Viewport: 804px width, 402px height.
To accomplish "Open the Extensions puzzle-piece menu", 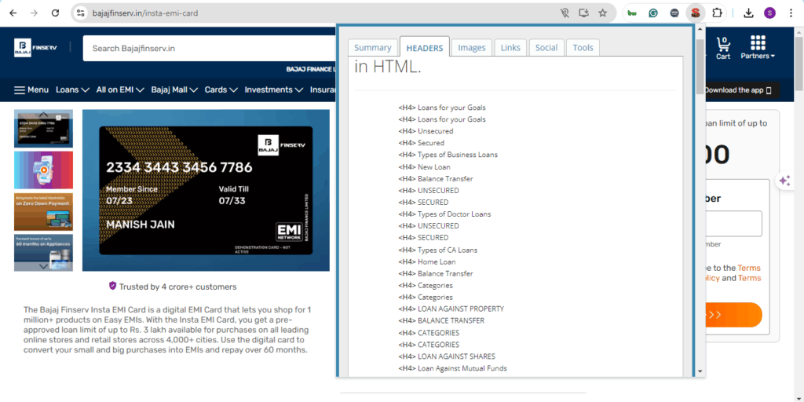I will [x=717, y=13].
